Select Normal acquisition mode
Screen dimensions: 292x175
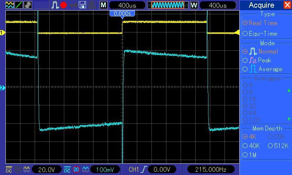[260, 51]
